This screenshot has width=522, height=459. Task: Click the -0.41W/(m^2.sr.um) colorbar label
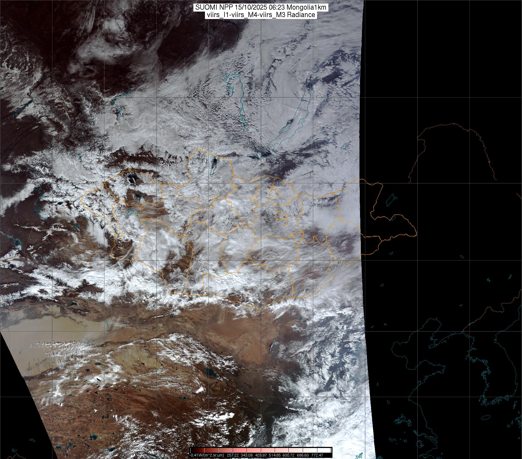207,455
